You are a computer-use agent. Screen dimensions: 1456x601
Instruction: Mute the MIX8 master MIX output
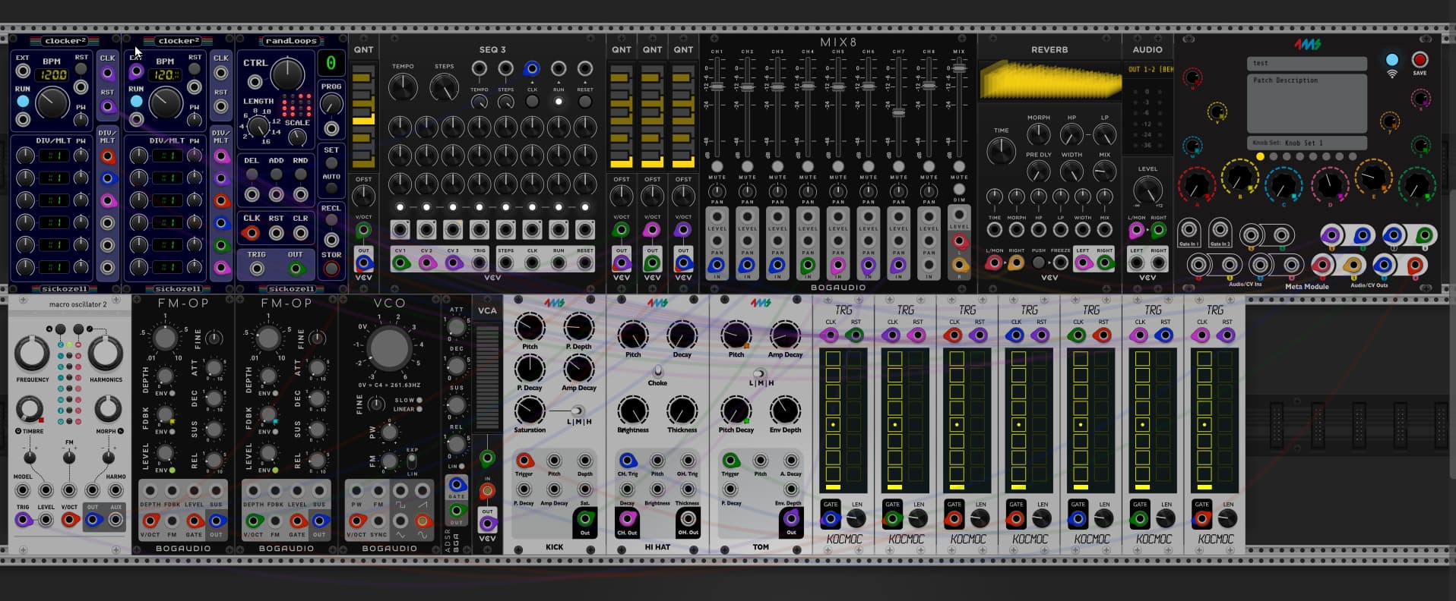tap(959, 166)
